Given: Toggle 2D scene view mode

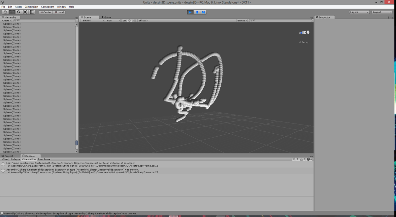Looking at the screenshot, I should pyautogui.click(x=124, y=20).
